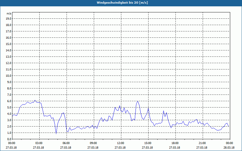Click the 8,0 y-axis value
Screen dimensions: 242x151
pos(9,88)
